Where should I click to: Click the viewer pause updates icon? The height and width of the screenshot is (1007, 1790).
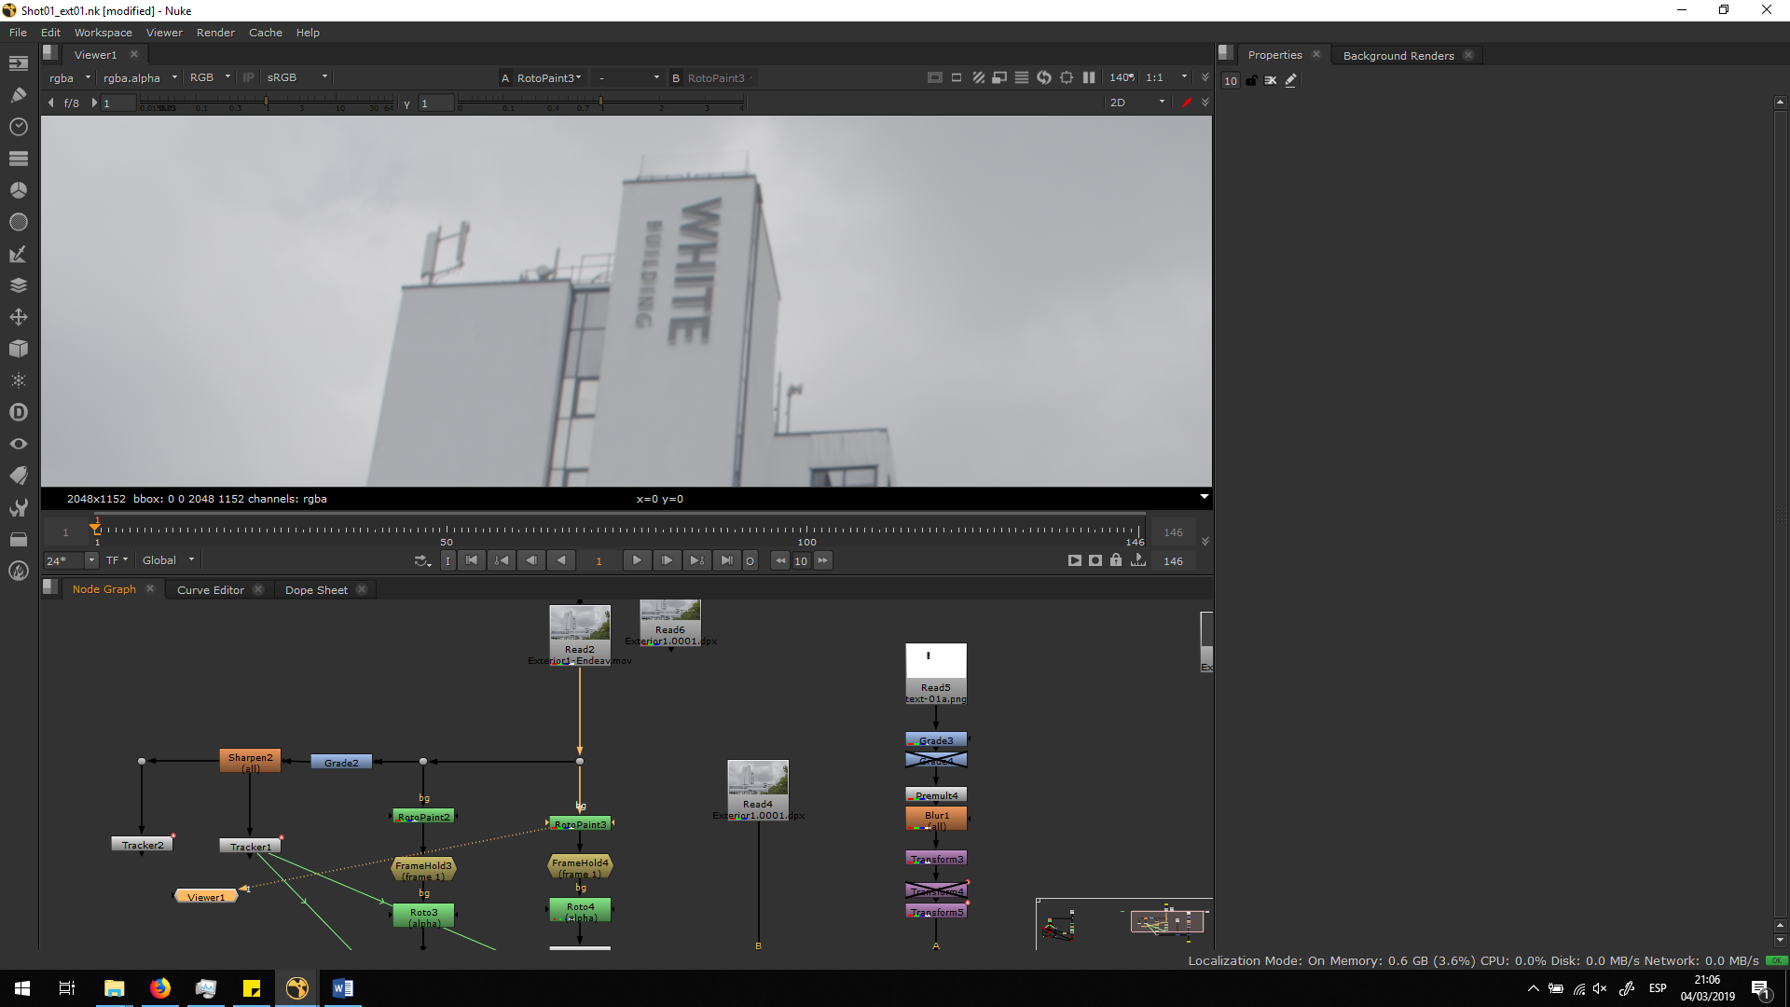(x=1089, y=77)
